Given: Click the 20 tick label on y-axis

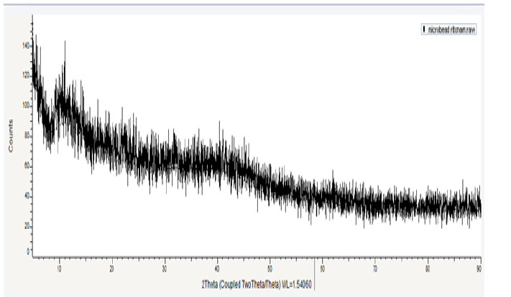Looking at the screenshot, I should pyautogui.click(x=27, y=225).
